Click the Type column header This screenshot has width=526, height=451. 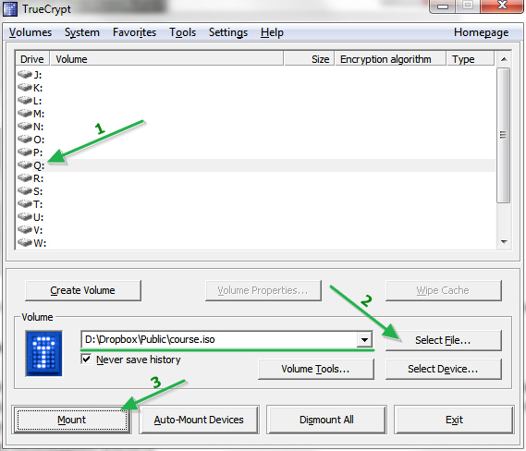pyautogui.click(x=471, y=59)
